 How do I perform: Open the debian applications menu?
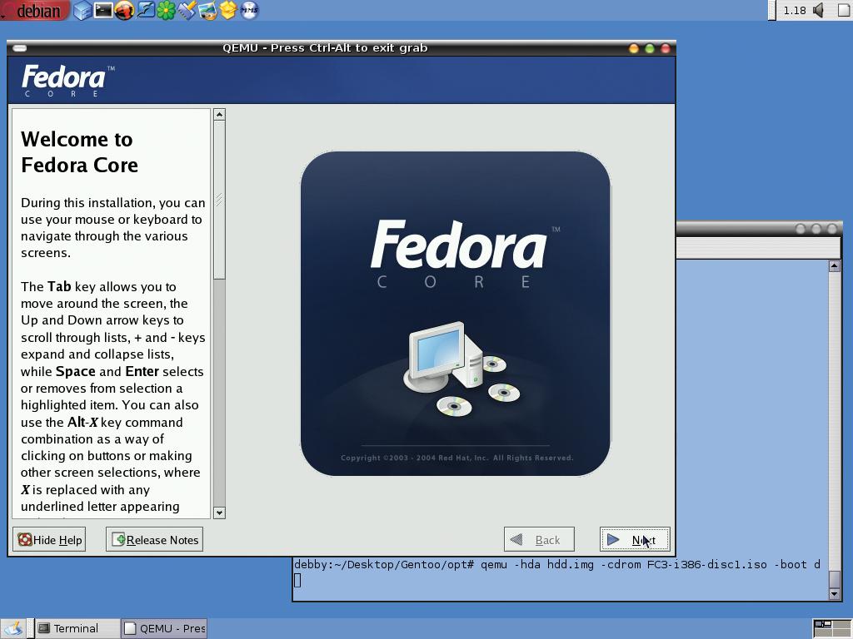tap(35, 10)
